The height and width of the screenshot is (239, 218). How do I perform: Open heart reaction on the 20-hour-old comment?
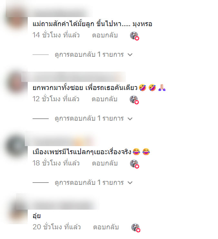coord(136,228)
